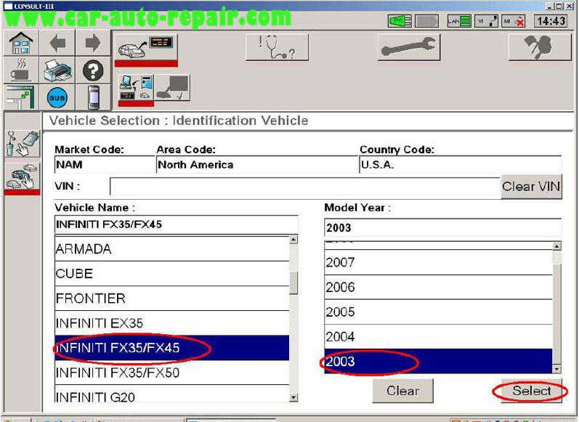The width and height of the screenshot is (579, 422).
Task: Click the computer-to-vehicle data icon
Action: 136,88
